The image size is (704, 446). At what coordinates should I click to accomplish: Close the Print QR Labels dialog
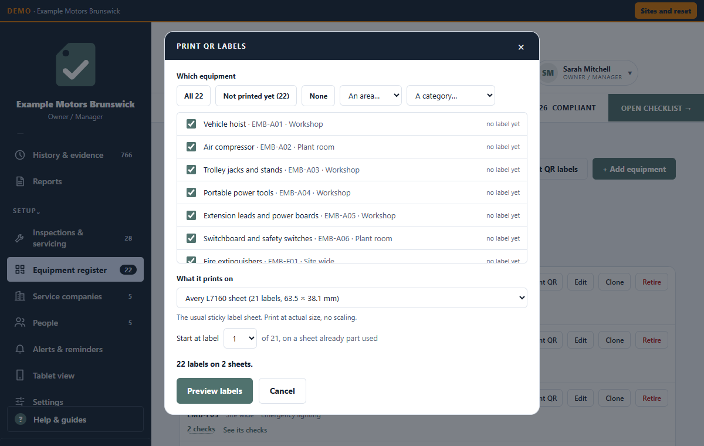click(521, 47)
